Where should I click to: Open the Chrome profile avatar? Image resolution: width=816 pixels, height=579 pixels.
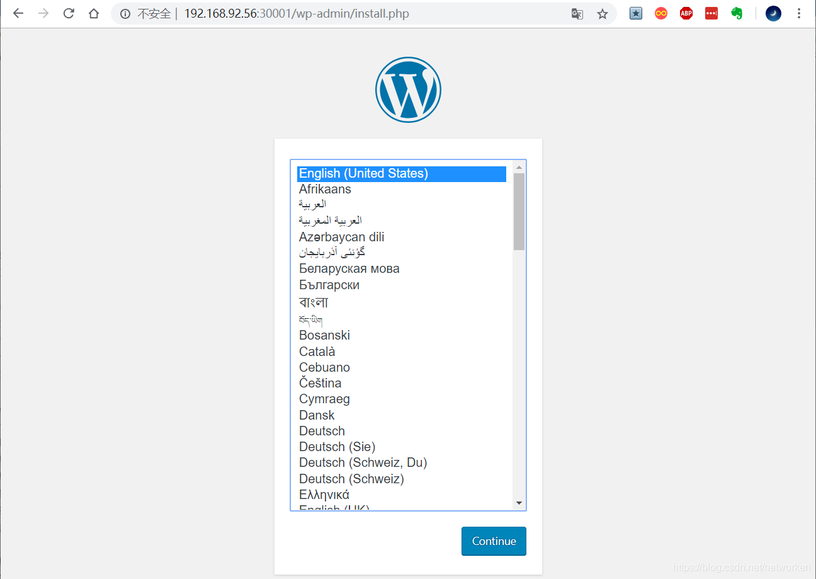(x=773, y=13)
